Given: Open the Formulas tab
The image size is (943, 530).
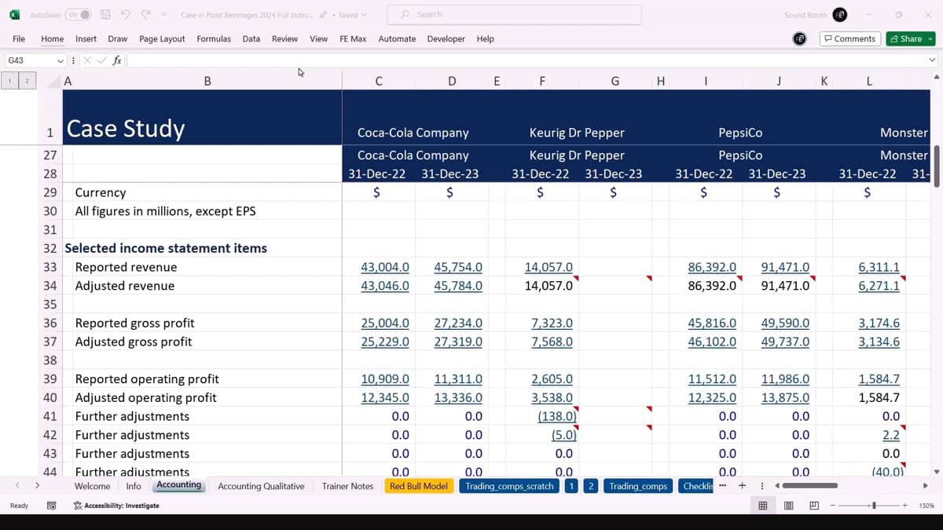Looking at the screenshot, I should click(x=214, y=38).
